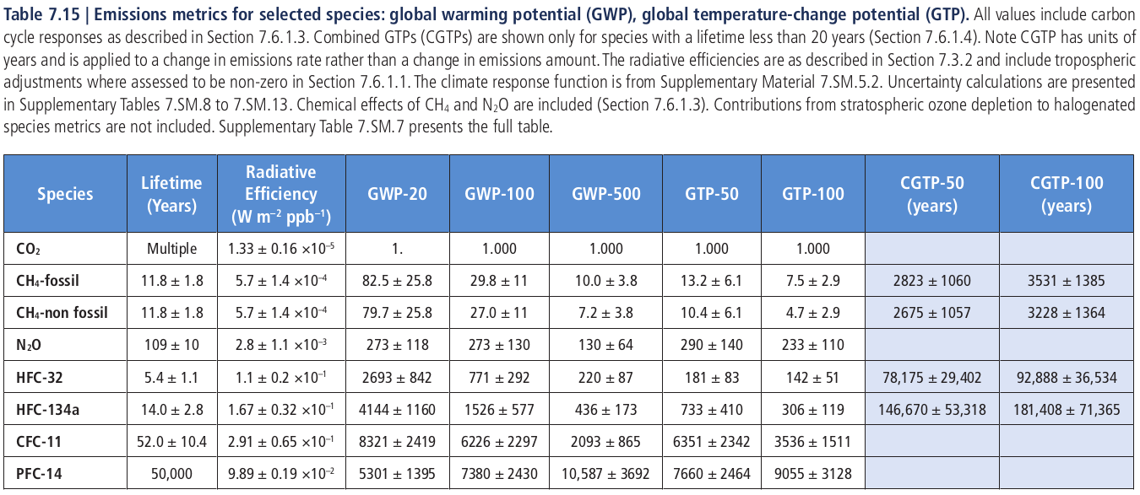
Task: Click the PFC-14 lifetime value 50,000
Action: [x=171, y=473]
